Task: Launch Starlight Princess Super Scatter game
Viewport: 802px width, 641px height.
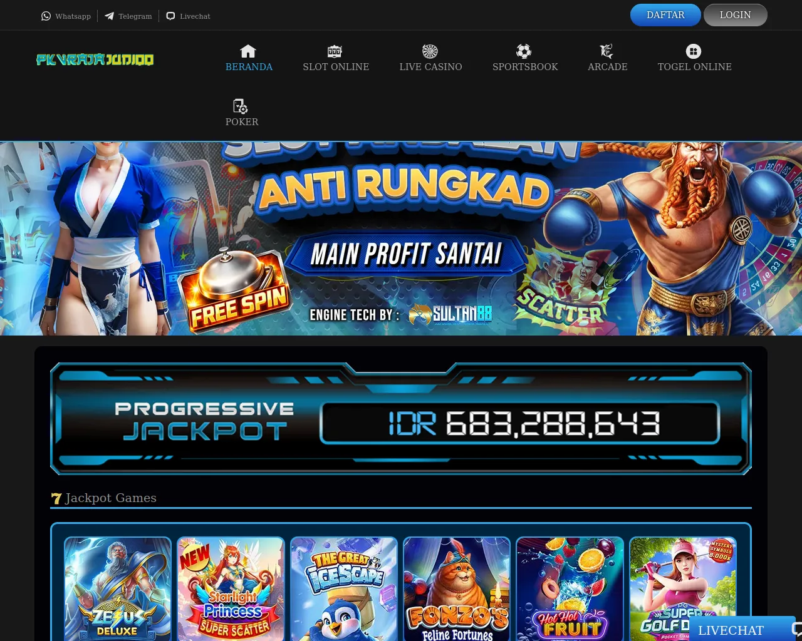Action: (231, 588)
